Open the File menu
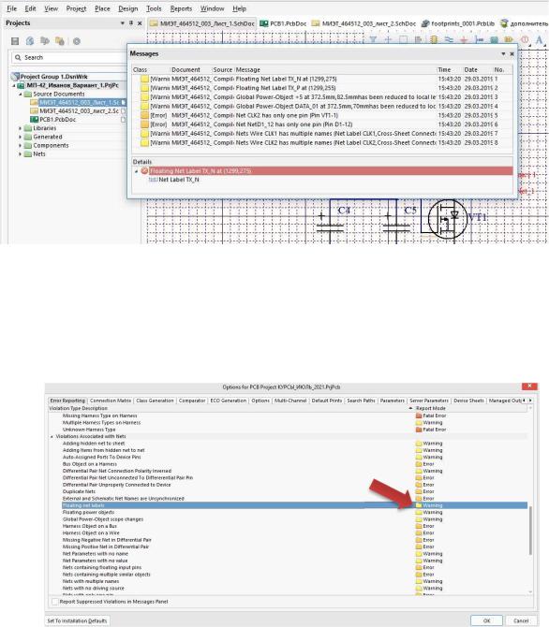 [x=12, y=8]
